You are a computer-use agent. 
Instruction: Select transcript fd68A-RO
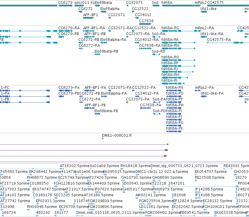click(x=170, y=57)
